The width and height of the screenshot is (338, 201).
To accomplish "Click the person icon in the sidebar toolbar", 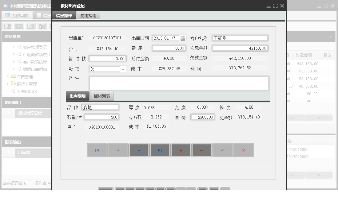I will pos(42,26).
